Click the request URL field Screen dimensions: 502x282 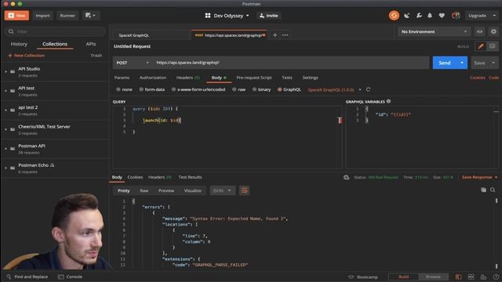click(x=291, y=63)
